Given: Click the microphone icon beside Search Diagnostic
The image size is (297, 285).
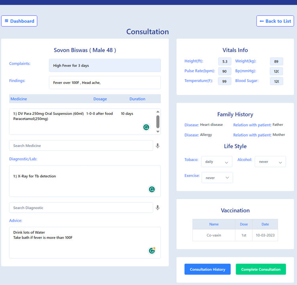Looking at the screenshot, I should point(158,208).
